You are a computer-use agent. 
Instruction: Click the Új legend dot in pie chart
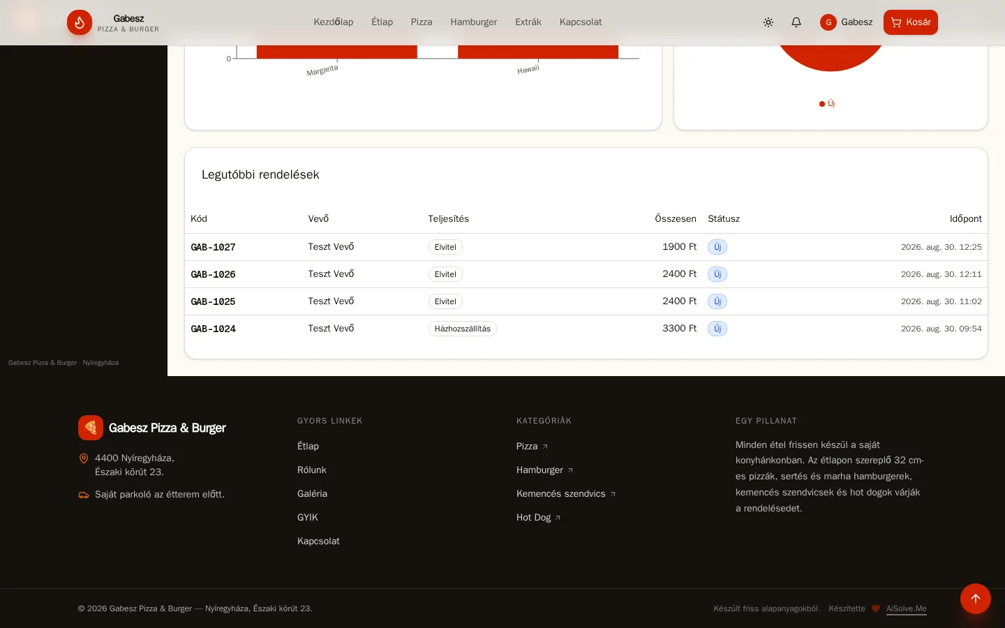click(822, 104)
